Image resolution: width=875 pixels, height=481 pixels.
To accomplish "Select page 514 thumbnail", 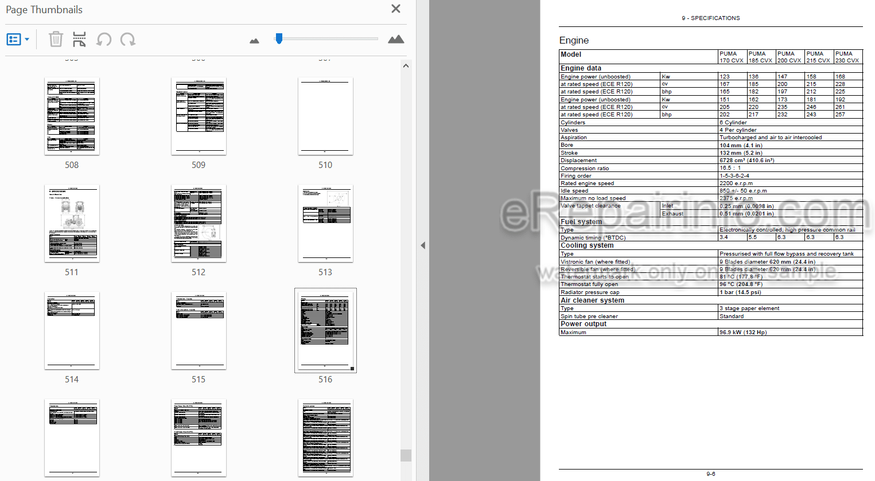I will tap(72, 331).
